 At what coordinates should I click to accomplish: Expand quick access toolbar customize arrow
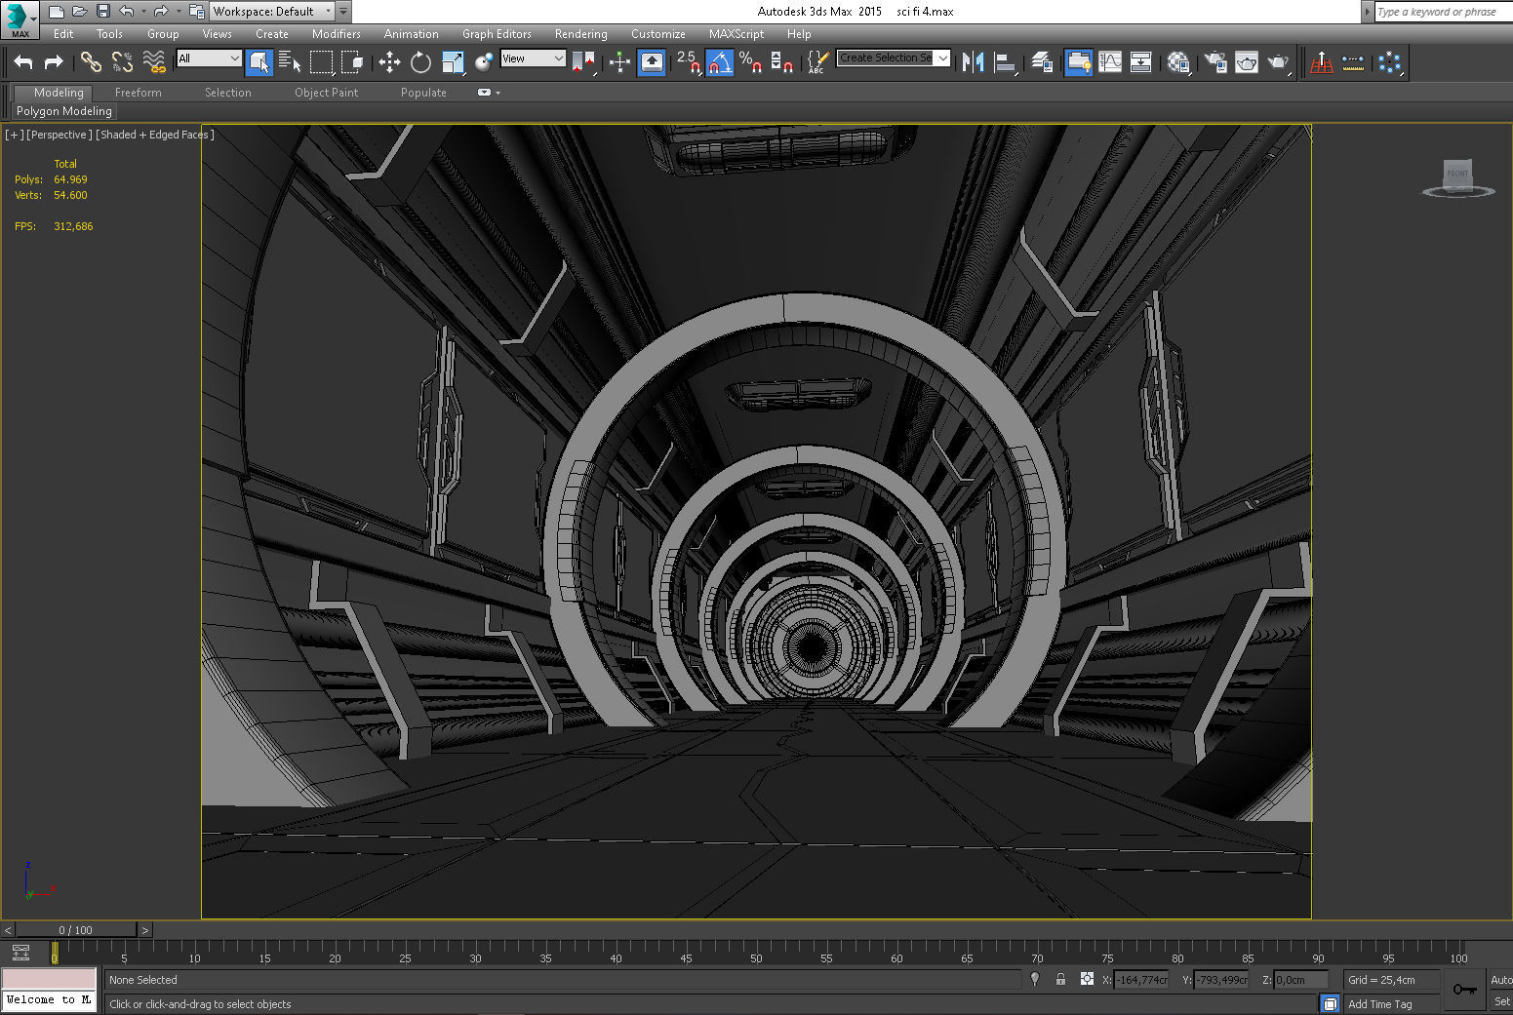click(343, 12)
